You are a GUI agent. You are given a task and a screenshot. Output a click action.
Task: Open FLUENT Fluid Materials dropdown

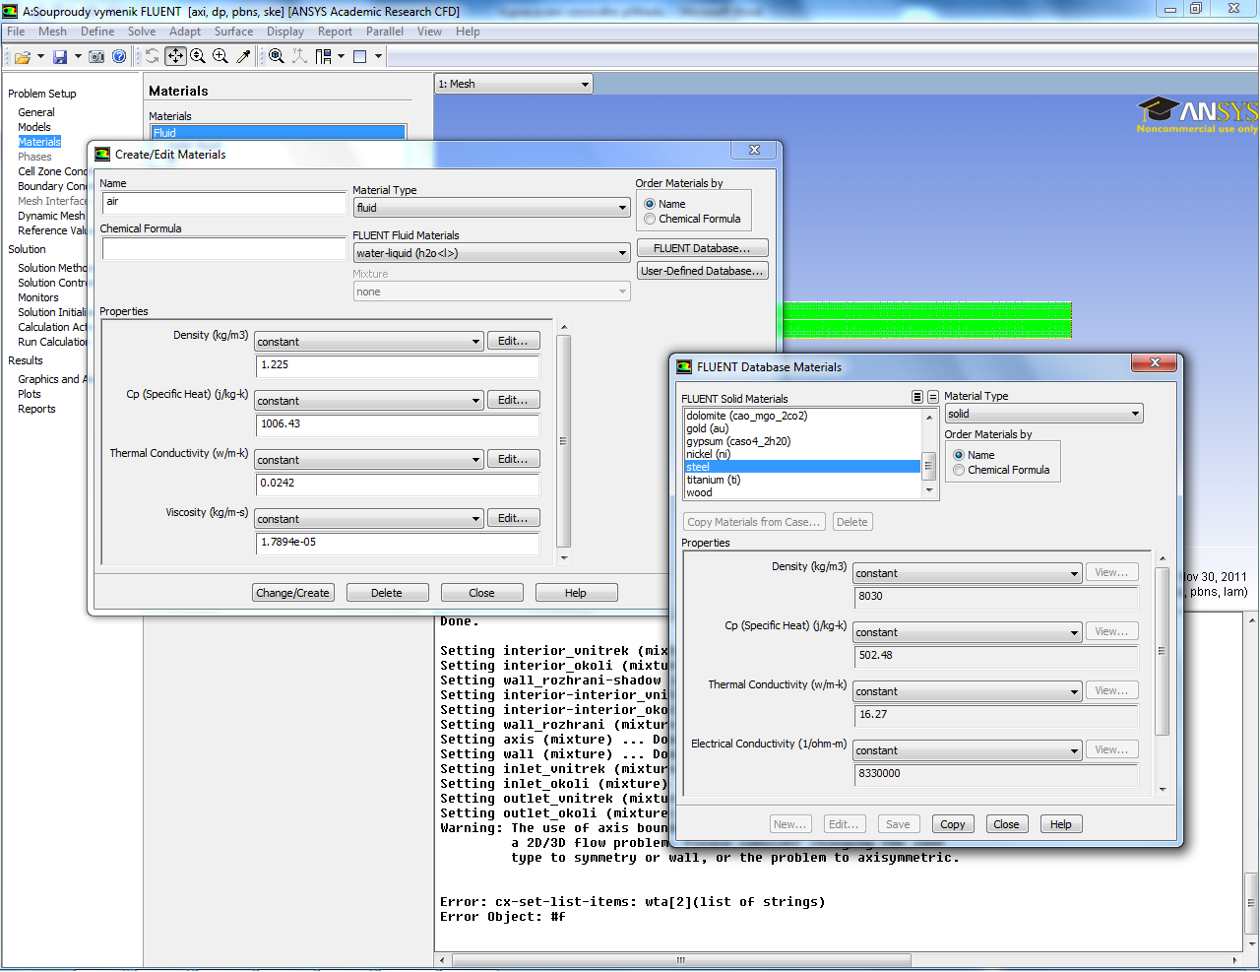tap(491, 253)
